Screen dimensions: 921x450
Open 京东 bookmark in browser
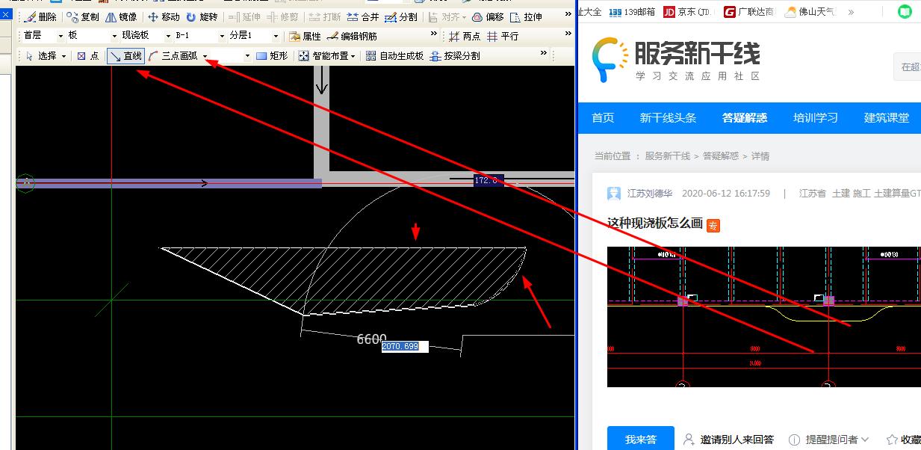pyautogui.click(x=688, y=12)
